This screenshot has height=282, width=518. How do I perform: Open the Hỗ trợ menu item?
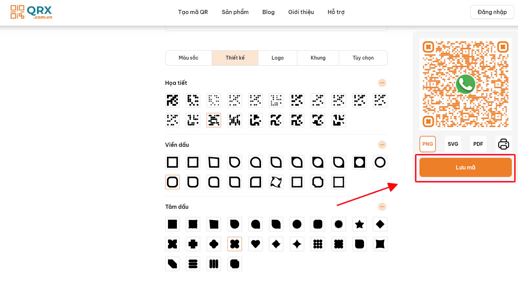point(336,12)
